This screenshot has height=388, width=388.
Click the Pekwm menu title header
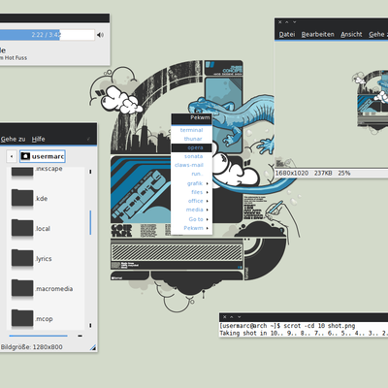pyautogui.click(x=191, y=118)
